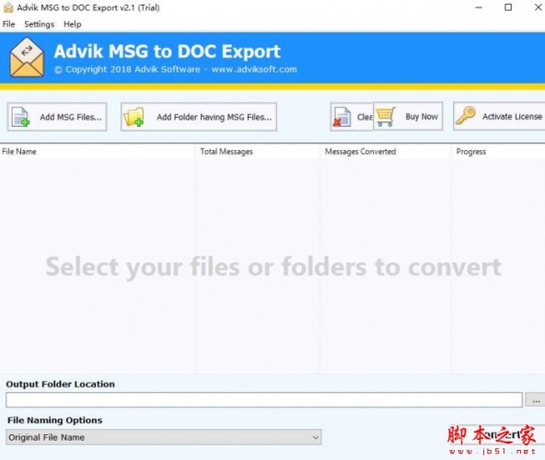The width and height of the screenshot is (545, 460).
Task: Click the Messages Converted column header
Action: pyautogui.click(x=386, y=152)
